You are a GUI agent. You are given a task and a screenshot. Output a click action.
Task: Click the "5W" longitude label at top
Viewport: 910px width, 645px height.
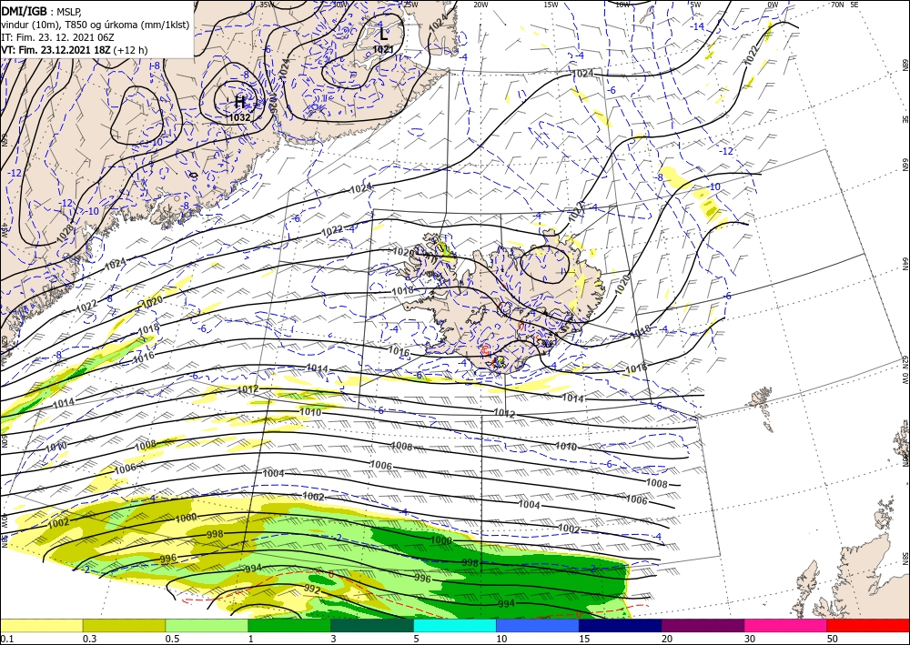coord(696,5)
